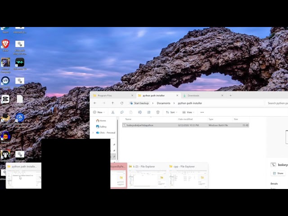Select the red-highlighted File Explorer preview thumbnail
288x216 pixels.
pyautogui.click(x=119, y=175)
